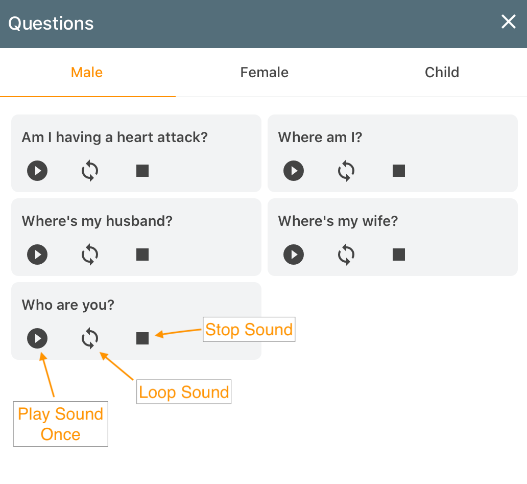Stop 'Am I having a heart attack?' sound
This screenshot has width=527, height=484.
coord(142,171)
